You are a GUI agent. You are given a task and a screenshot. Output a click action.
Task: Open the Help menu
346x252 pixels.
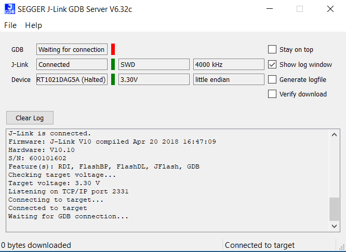click(x=33, y=25)
